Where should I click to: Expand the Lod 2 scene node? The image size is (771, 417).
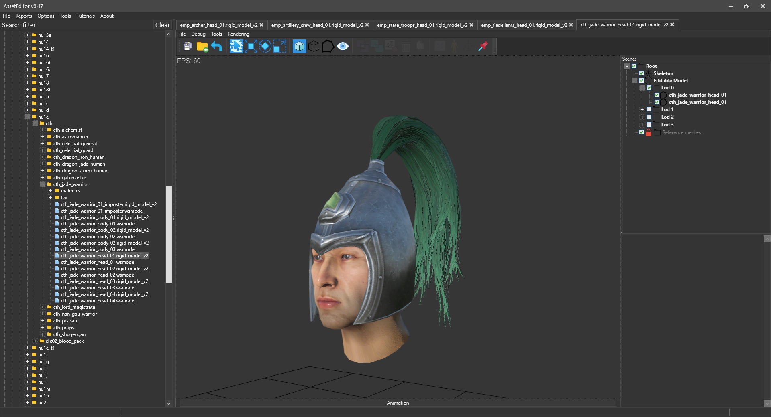coord(642,117)
